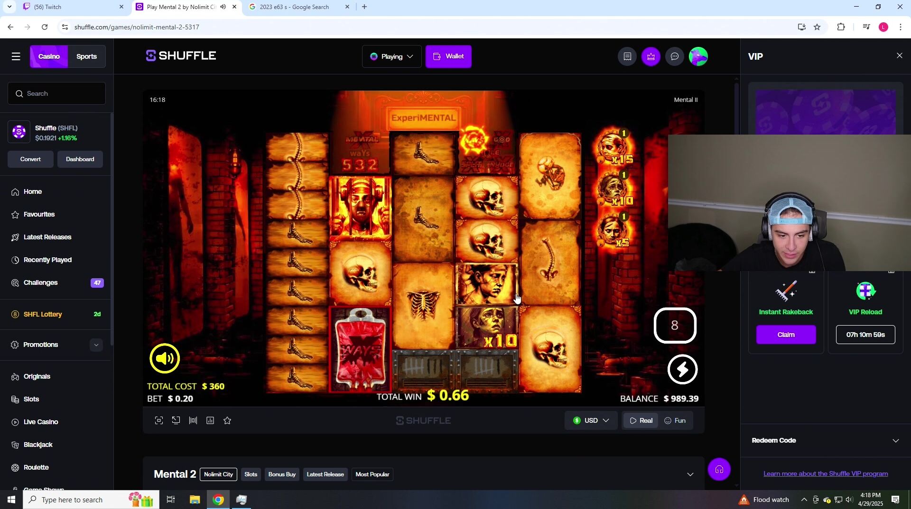Open the user profile avatar

698,56
